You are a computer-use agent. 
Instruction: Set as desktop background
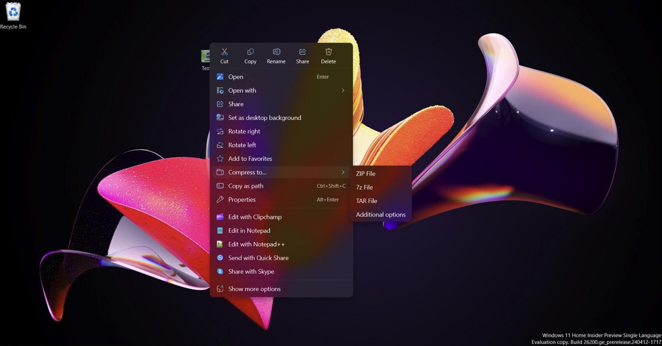coord(264,118)
